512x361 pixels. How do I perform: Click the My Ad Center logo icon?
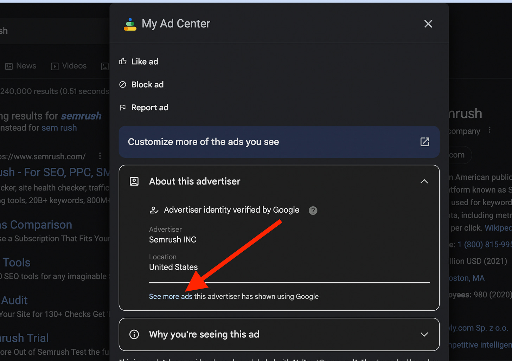click(x=130, y=24)
